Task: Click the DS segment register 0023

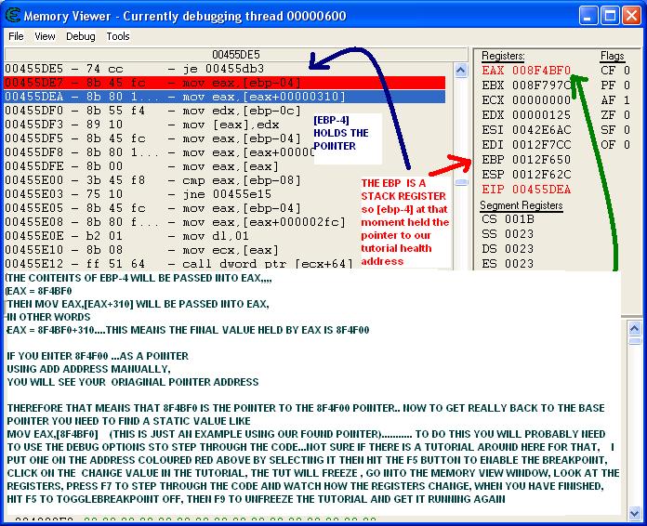Action: click(x=508, y=249)
